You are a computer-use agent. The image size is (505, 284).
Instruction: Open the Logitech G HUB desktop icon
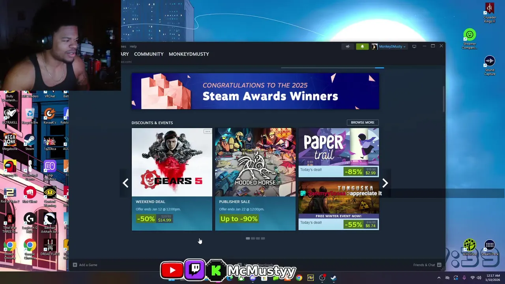[30, 223]
